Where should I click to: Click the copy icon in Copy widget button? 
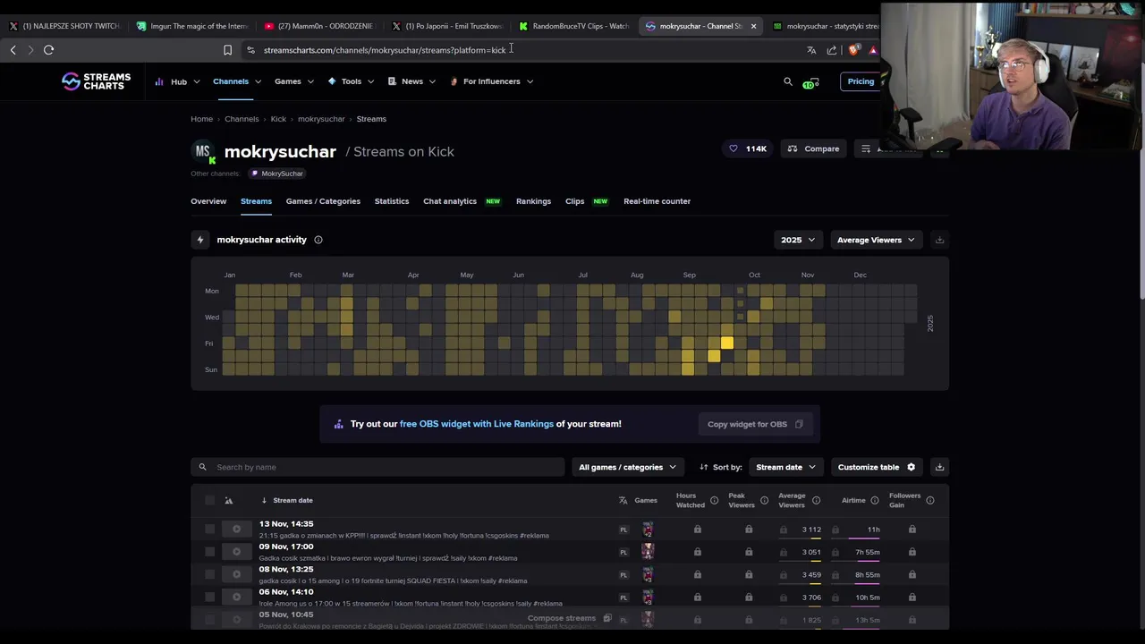click(x=799, y=424)
